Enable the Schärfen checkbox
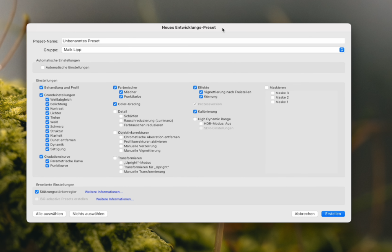The image size is (392, 252). [121, 116]
